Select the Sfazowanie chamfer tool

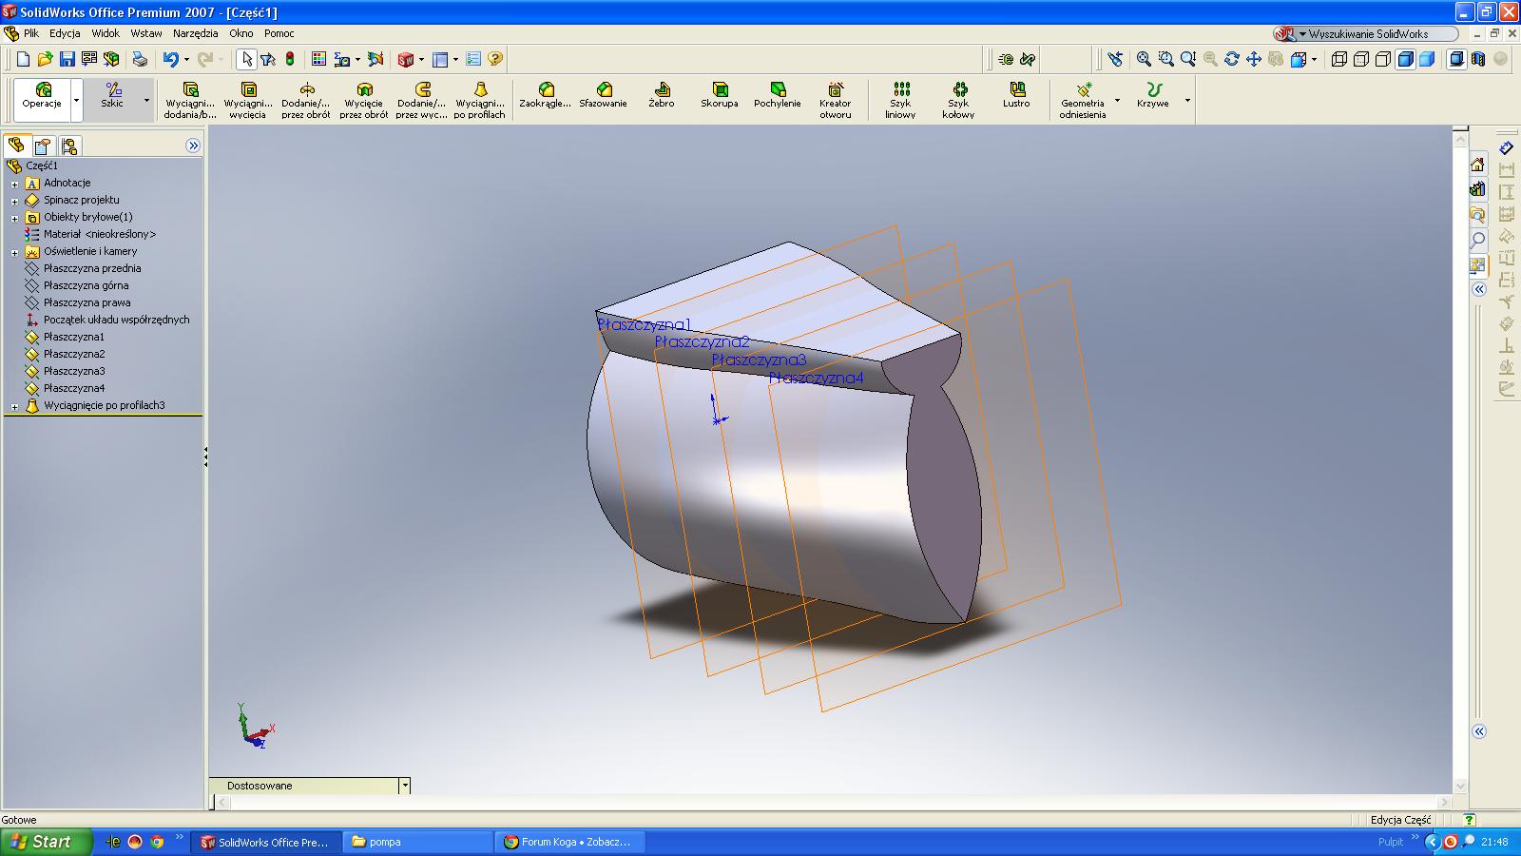click(x=604, y=96)
